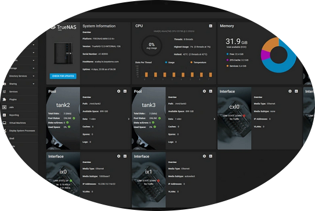Image resolution: width=315 pixels, height=211 pixels.
Task: Click the Virtual Machines laptop icon
Action: point(5,123)
